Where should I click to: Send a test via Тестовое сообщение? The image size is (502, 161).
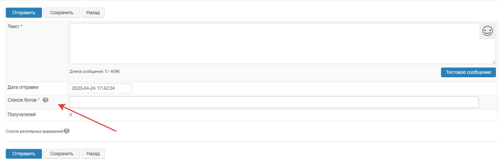468,72
